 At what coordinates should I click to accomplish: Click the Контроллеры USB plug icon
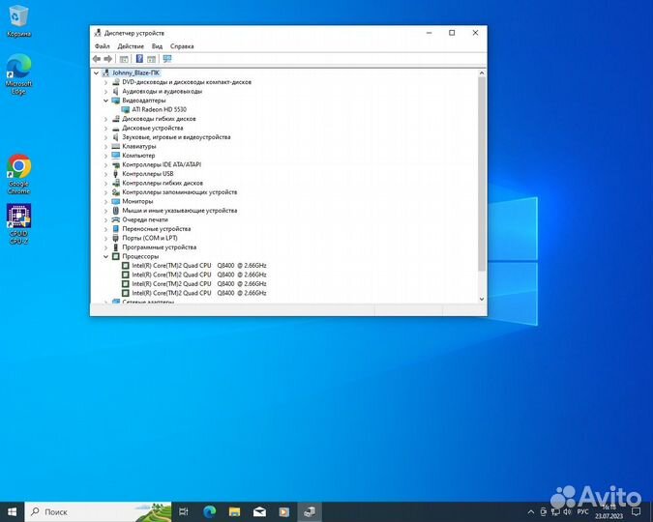coord(116,174)
